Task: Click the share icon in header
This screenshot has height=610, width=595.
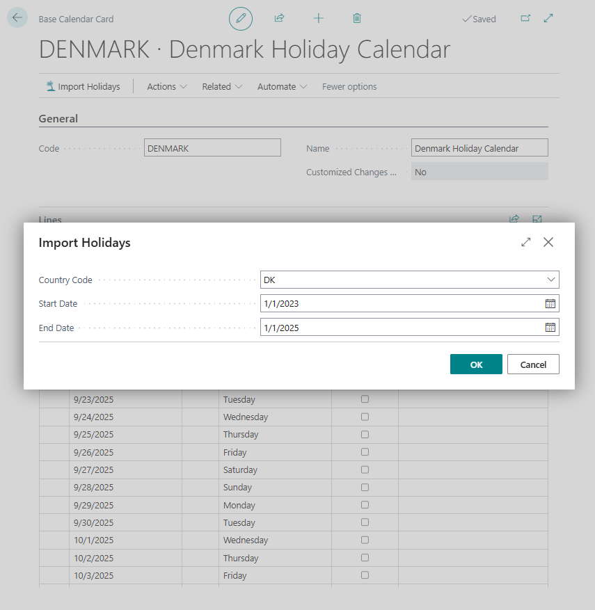Action: click(279, 18)
